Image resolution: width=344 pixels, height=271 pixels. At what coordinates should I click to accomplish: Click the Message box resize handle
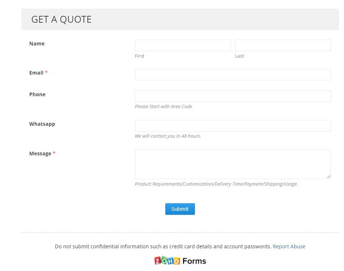pos(328,177)
